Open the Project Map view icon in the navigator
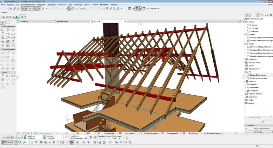Screen dimensions: 273x148 pos(258,15)
